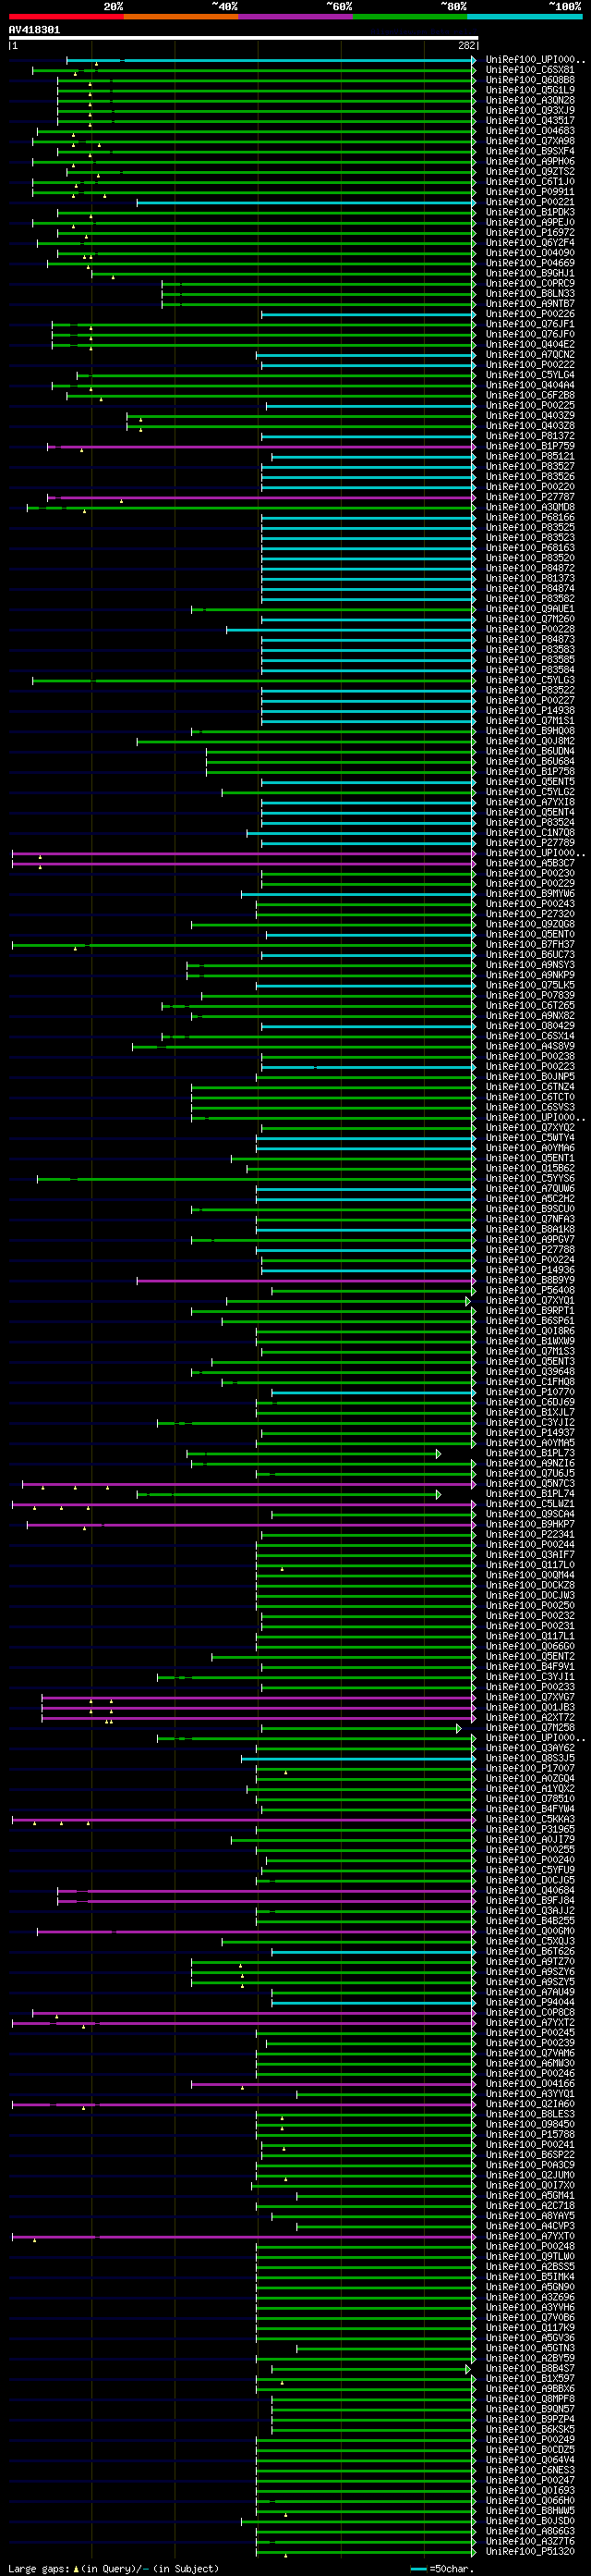Select hit label UniRef100_Q8S3J5
This screenshot has width=591, height=2576.
(x=530, y=1758)
